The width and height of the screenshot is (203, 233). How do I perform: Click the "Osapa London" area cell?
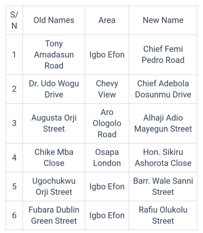click(x=107, y=158)
